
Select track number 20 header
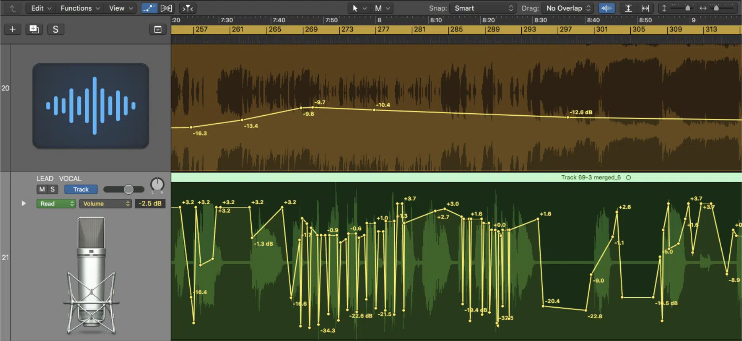tap(5, 88)
